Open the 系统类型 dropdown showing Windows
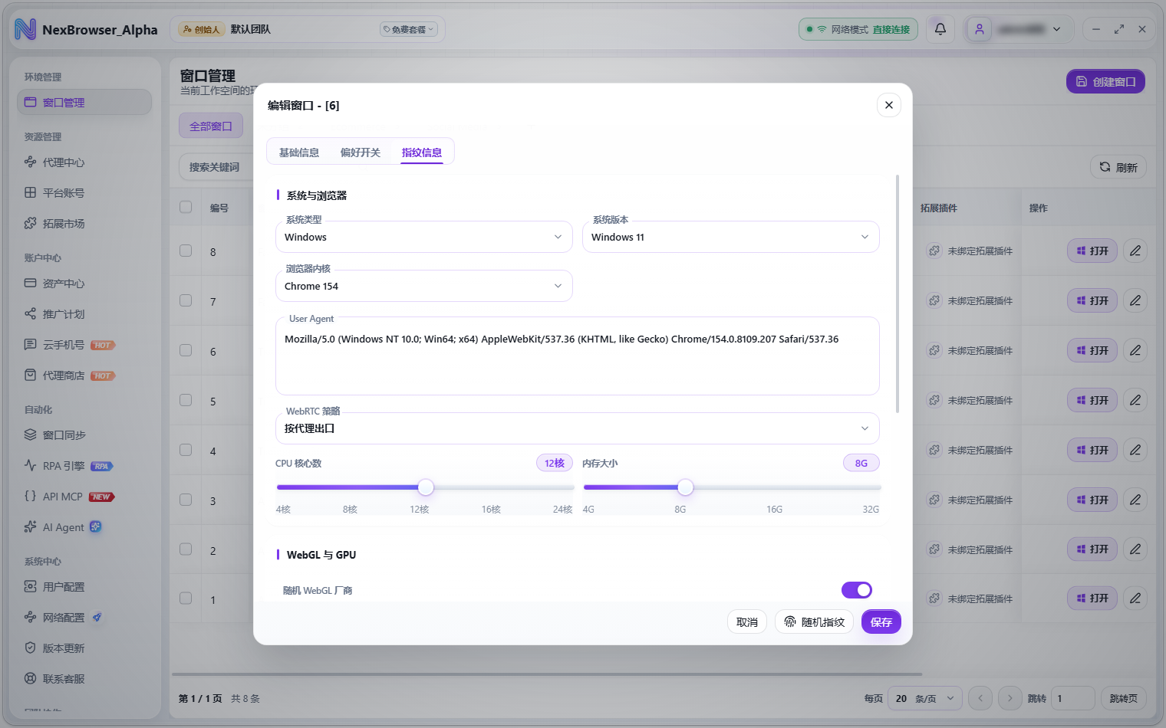Screen dimensions: 1166x728 click(x=424, y=237)
